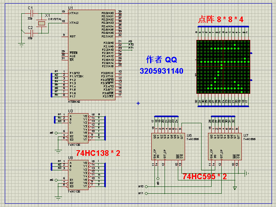Click the ground symbol right of U7
The width and height of the screenshot is (276, 207).
click(x=246, y=173)
